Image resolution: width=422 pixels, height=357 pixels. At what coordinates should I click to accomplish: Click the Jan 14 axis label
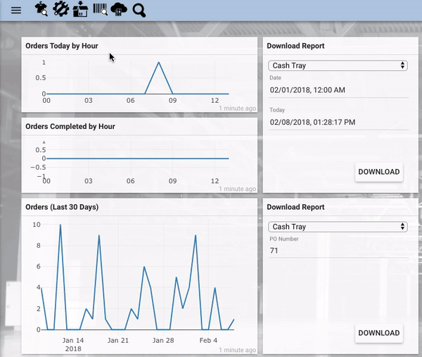[x=73, y=340]
